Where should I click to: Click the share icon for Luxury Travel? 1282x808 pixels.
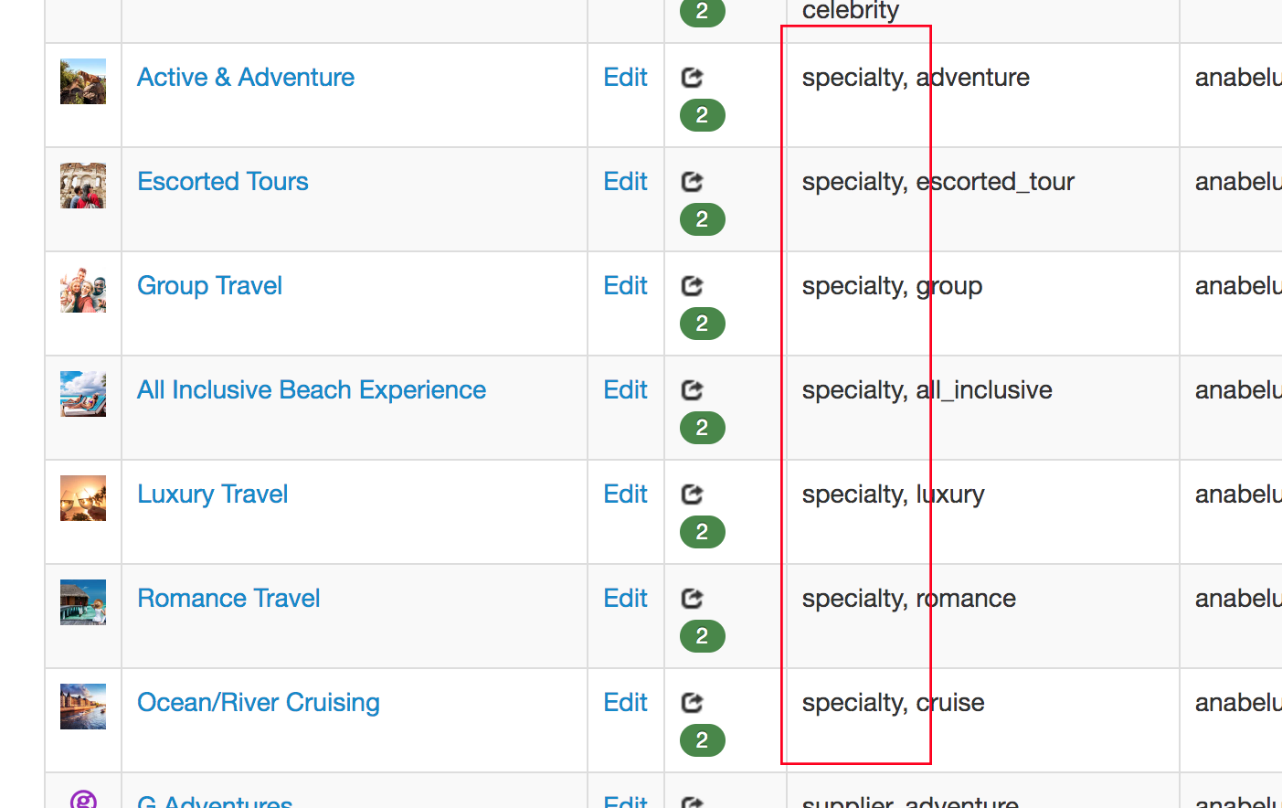692,494
